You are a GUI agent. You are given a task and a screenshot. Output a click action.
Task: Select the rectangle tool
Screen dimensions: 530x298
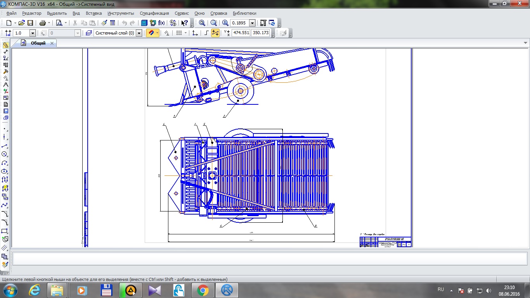point(4,231)
